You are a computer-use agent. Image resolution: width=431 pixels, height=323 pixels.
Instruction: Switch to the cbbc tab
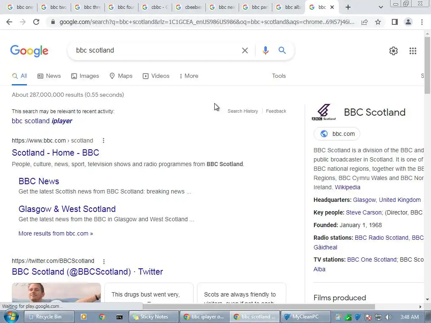pos(155,7)
